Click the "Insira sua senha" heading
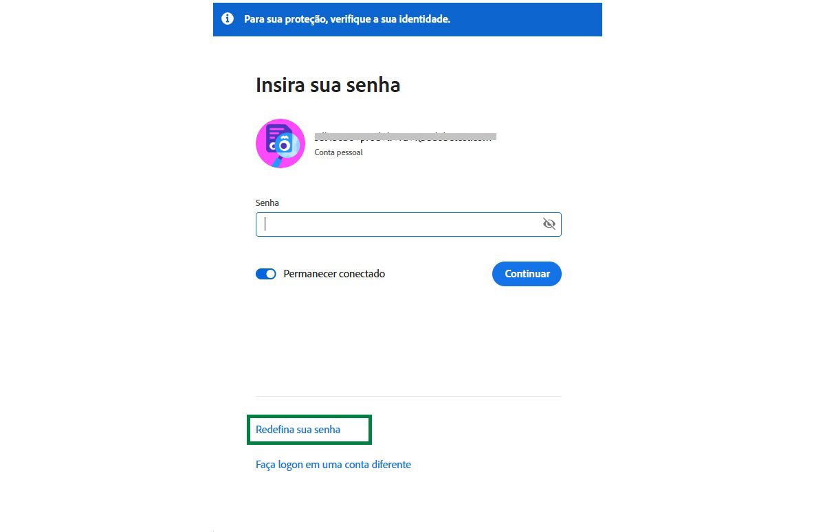 tap(328, 84)
